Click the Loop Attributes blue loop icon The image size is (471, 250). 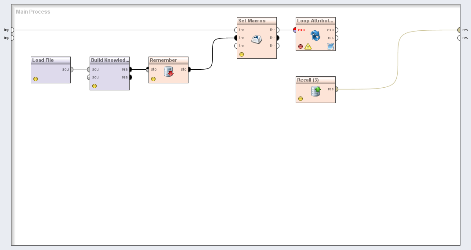click(315, 36)
